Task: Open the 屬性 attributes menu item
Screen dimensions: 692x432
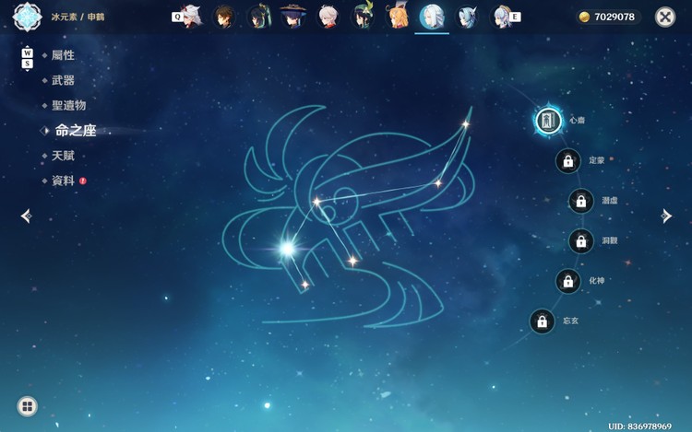Action: pos(63,55)
